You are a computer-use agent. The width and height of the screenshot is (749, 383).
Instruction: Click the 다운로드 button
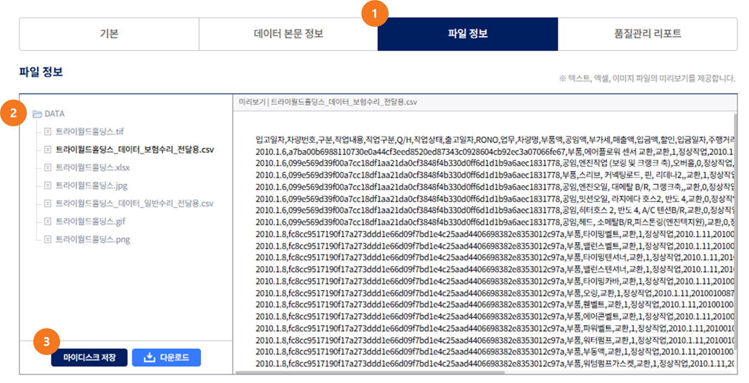point(166,357)
